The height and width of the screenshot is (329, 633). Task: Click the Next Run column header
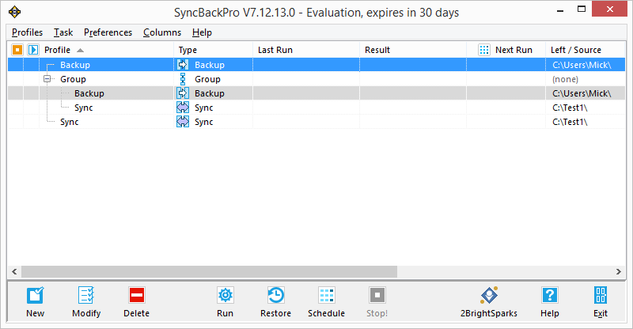tap(513, 50)
